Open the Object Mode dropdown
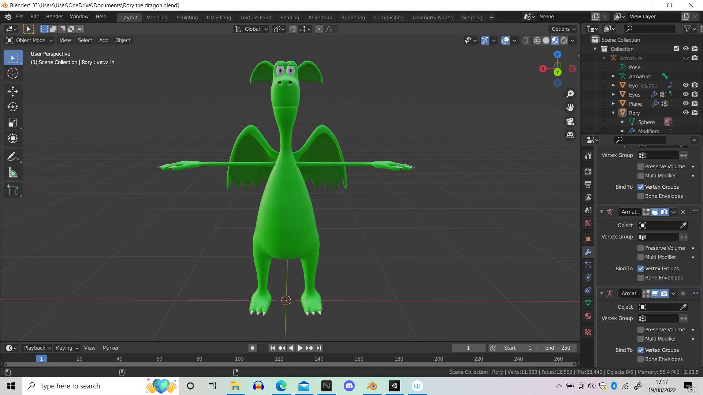Viewport: 703px width, 395px height. coord(30,40)
